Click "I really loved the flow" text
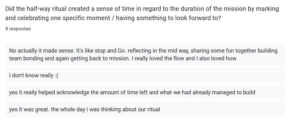 coord(158,58)
